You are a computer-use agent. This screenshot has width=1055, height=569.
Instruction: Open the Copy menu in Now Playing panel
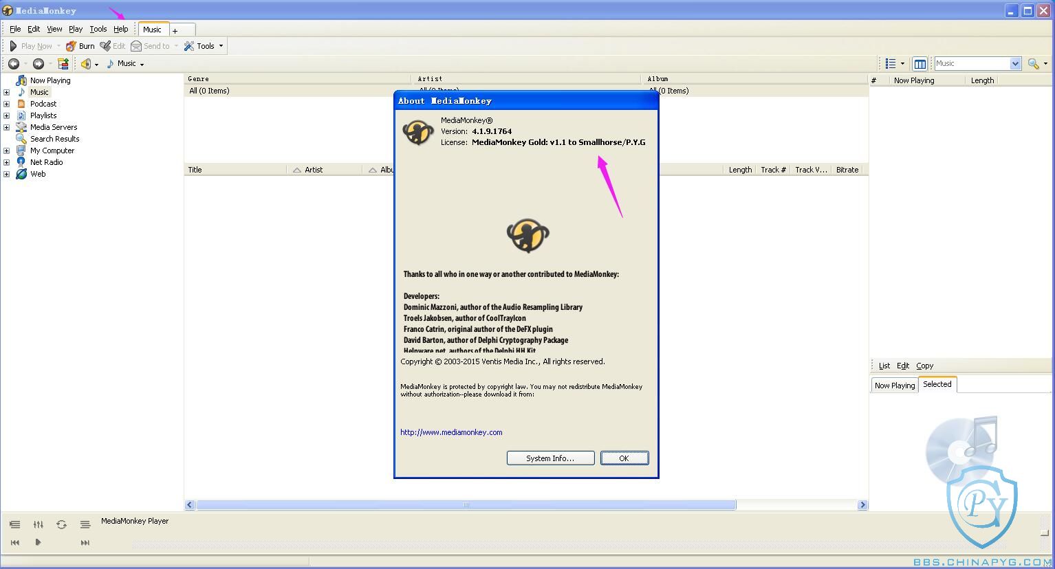point(925,366)
